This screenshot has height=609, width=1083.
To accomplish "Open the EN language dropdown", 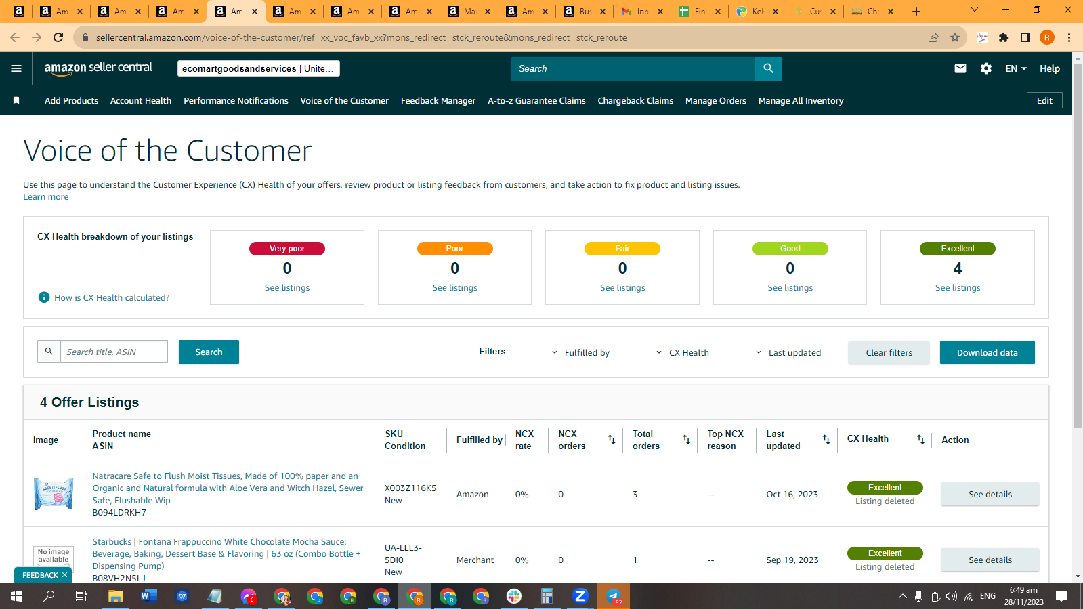I will pos(1016,68).
